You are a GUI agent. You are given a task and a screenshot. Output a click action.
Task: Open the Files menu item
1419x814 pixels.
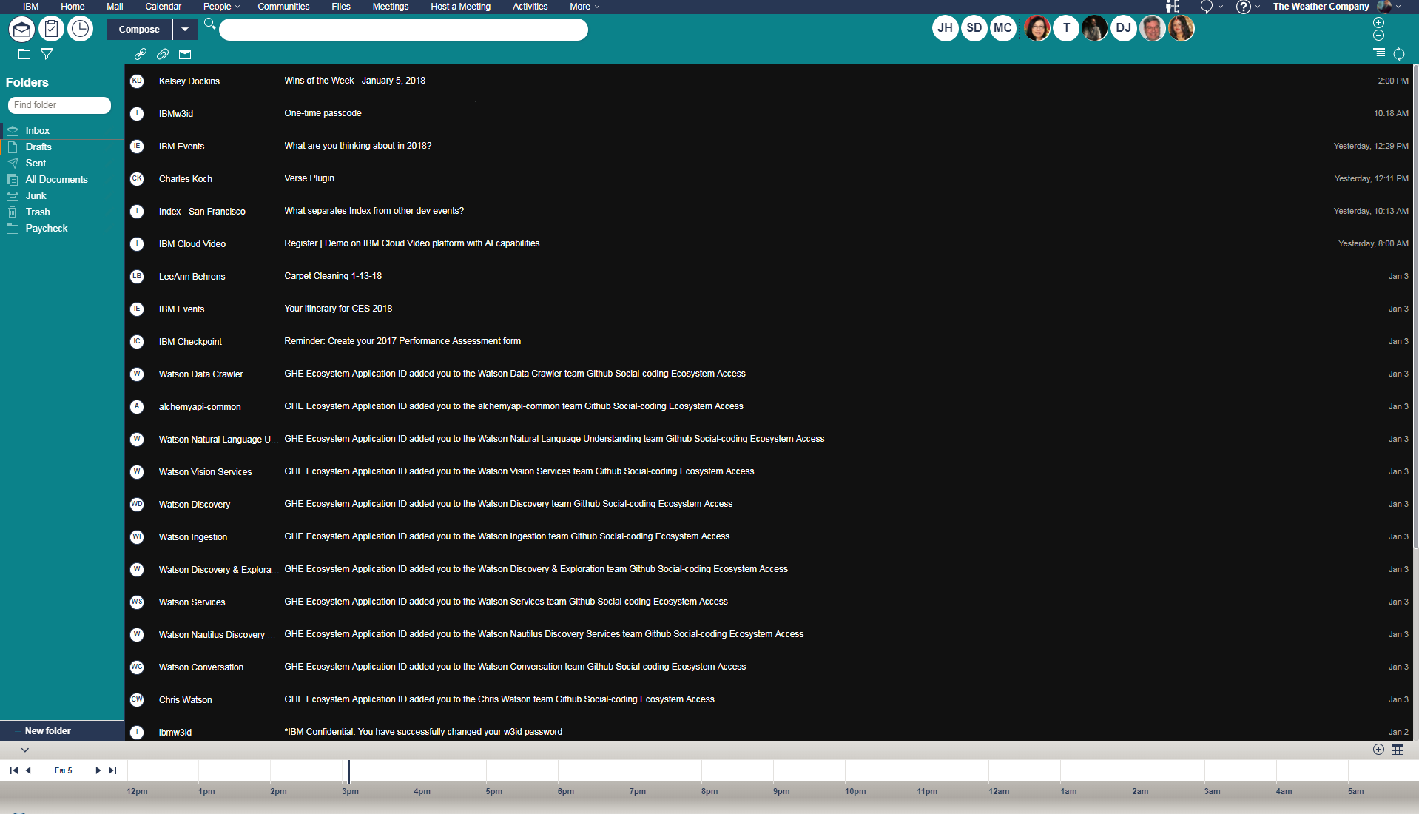tap(341, 7)
